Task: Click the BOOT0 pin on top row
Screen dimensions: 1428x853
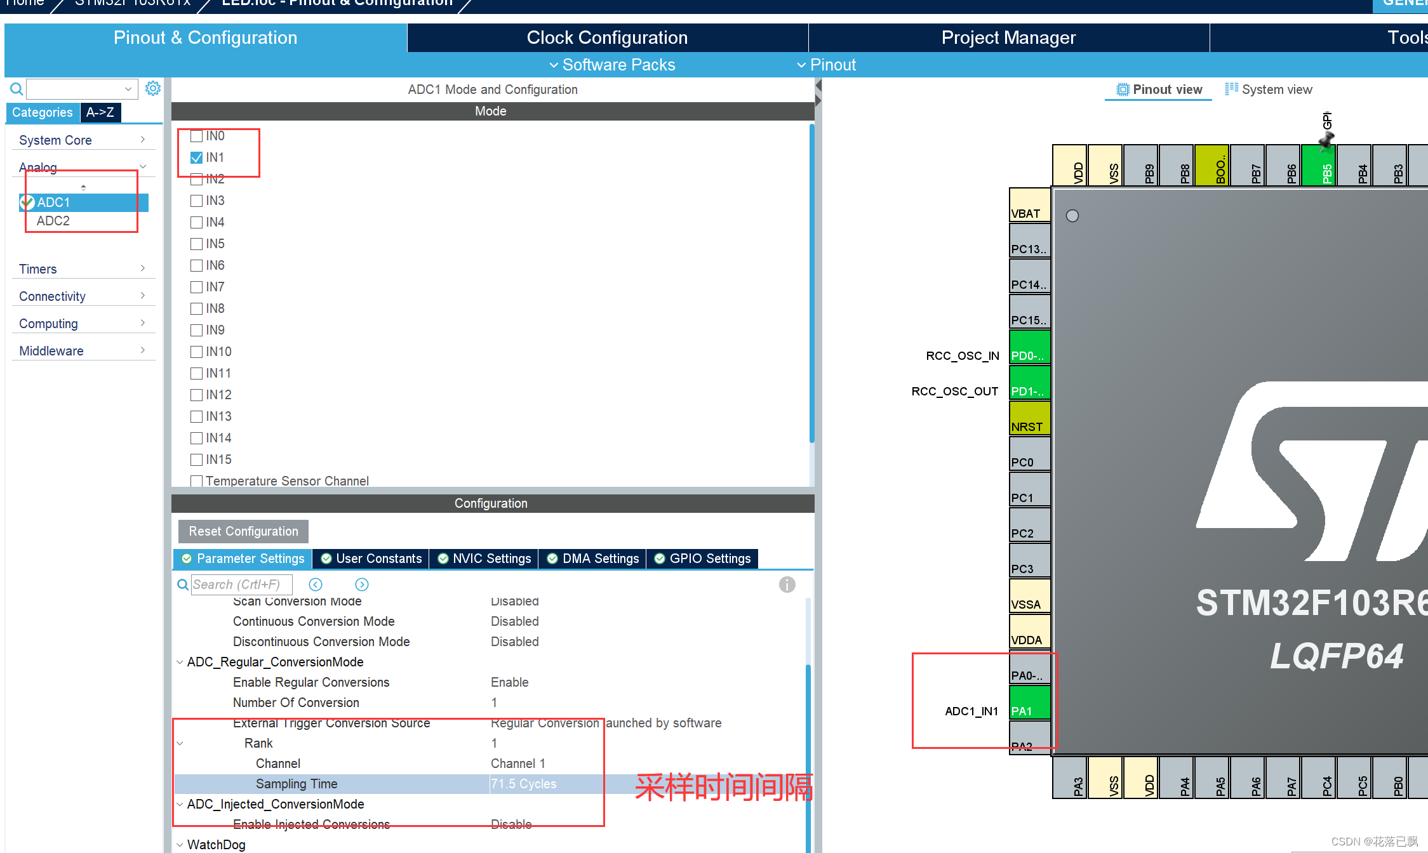Action: 1212,165
